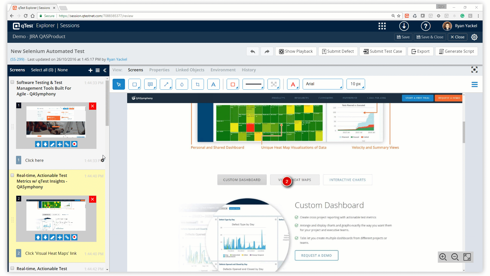490x276 pixels.
Task: Switch to the Properties tab
Action: (x=159, y=70)
